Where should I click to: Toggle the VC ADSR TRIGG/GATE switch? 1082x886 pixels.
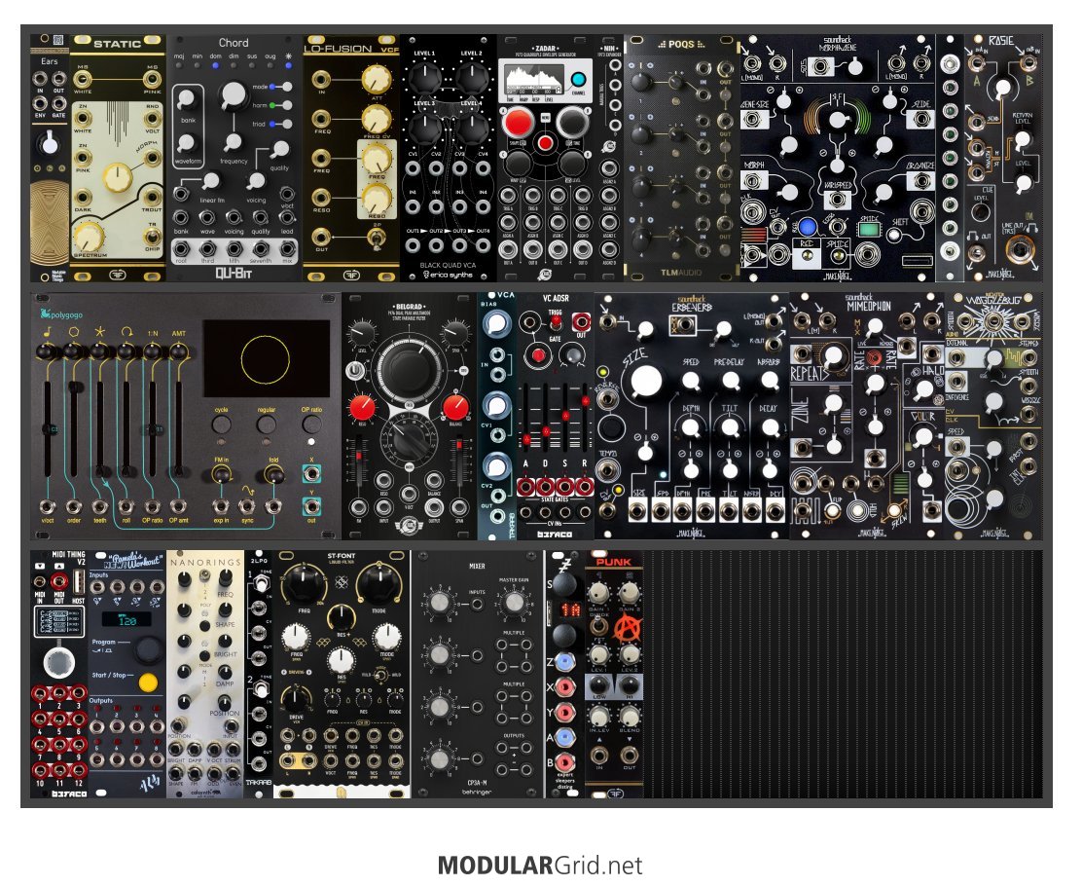pos(556,322)
